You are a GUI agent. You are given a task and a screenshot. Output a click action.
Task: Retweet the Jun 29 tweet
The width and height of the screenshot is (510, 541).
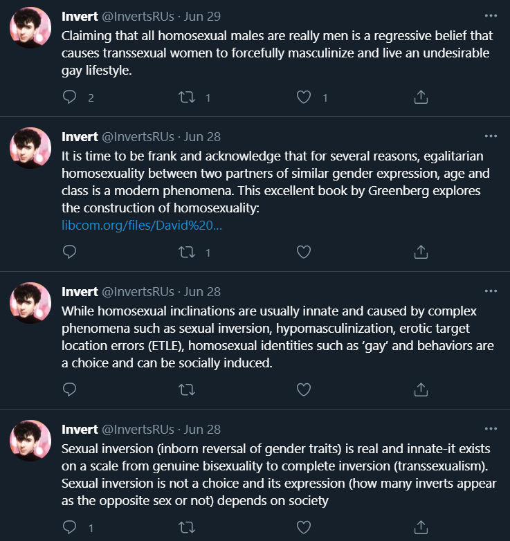[x=187, y=98]
